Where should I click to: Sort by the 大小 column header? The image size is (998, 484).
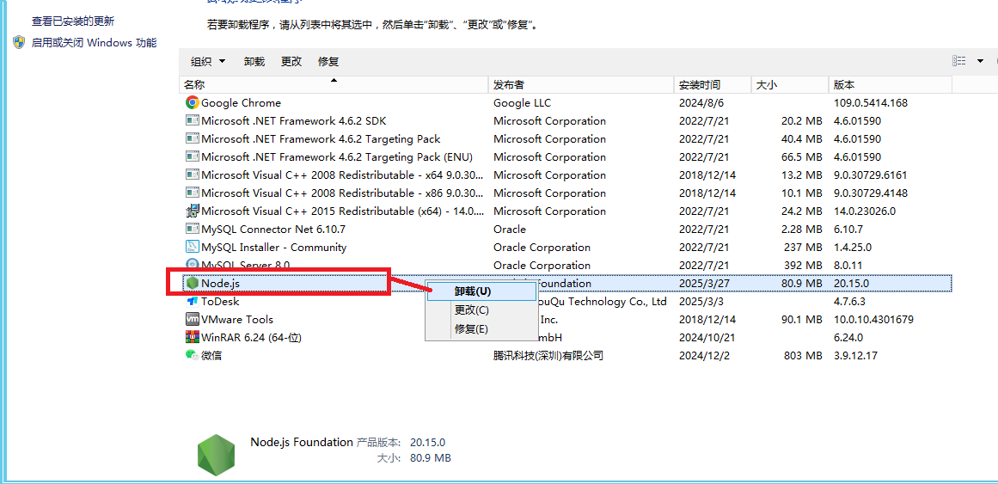[x=790, y=85]
